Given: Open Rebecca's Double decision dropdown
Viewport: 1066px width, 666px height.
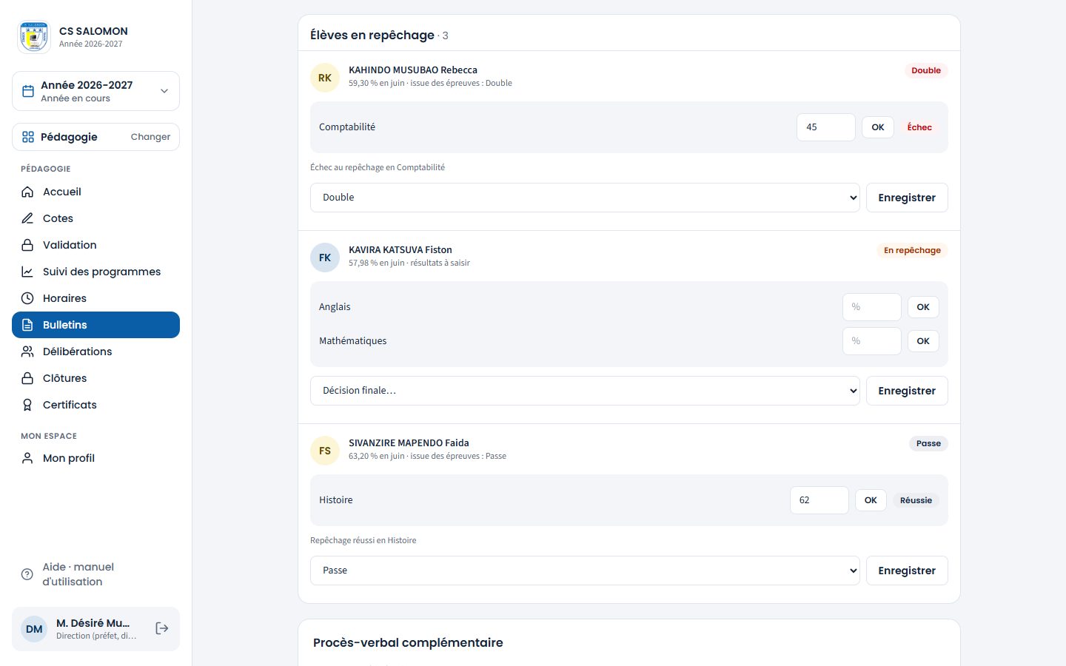Looking at the screenshot, I should coord(585,198).
